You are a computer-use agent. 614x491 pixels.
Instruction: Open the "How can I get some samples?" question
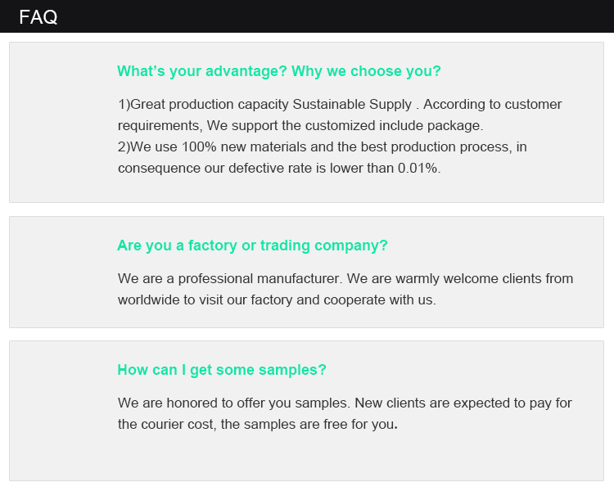[222, 370]
